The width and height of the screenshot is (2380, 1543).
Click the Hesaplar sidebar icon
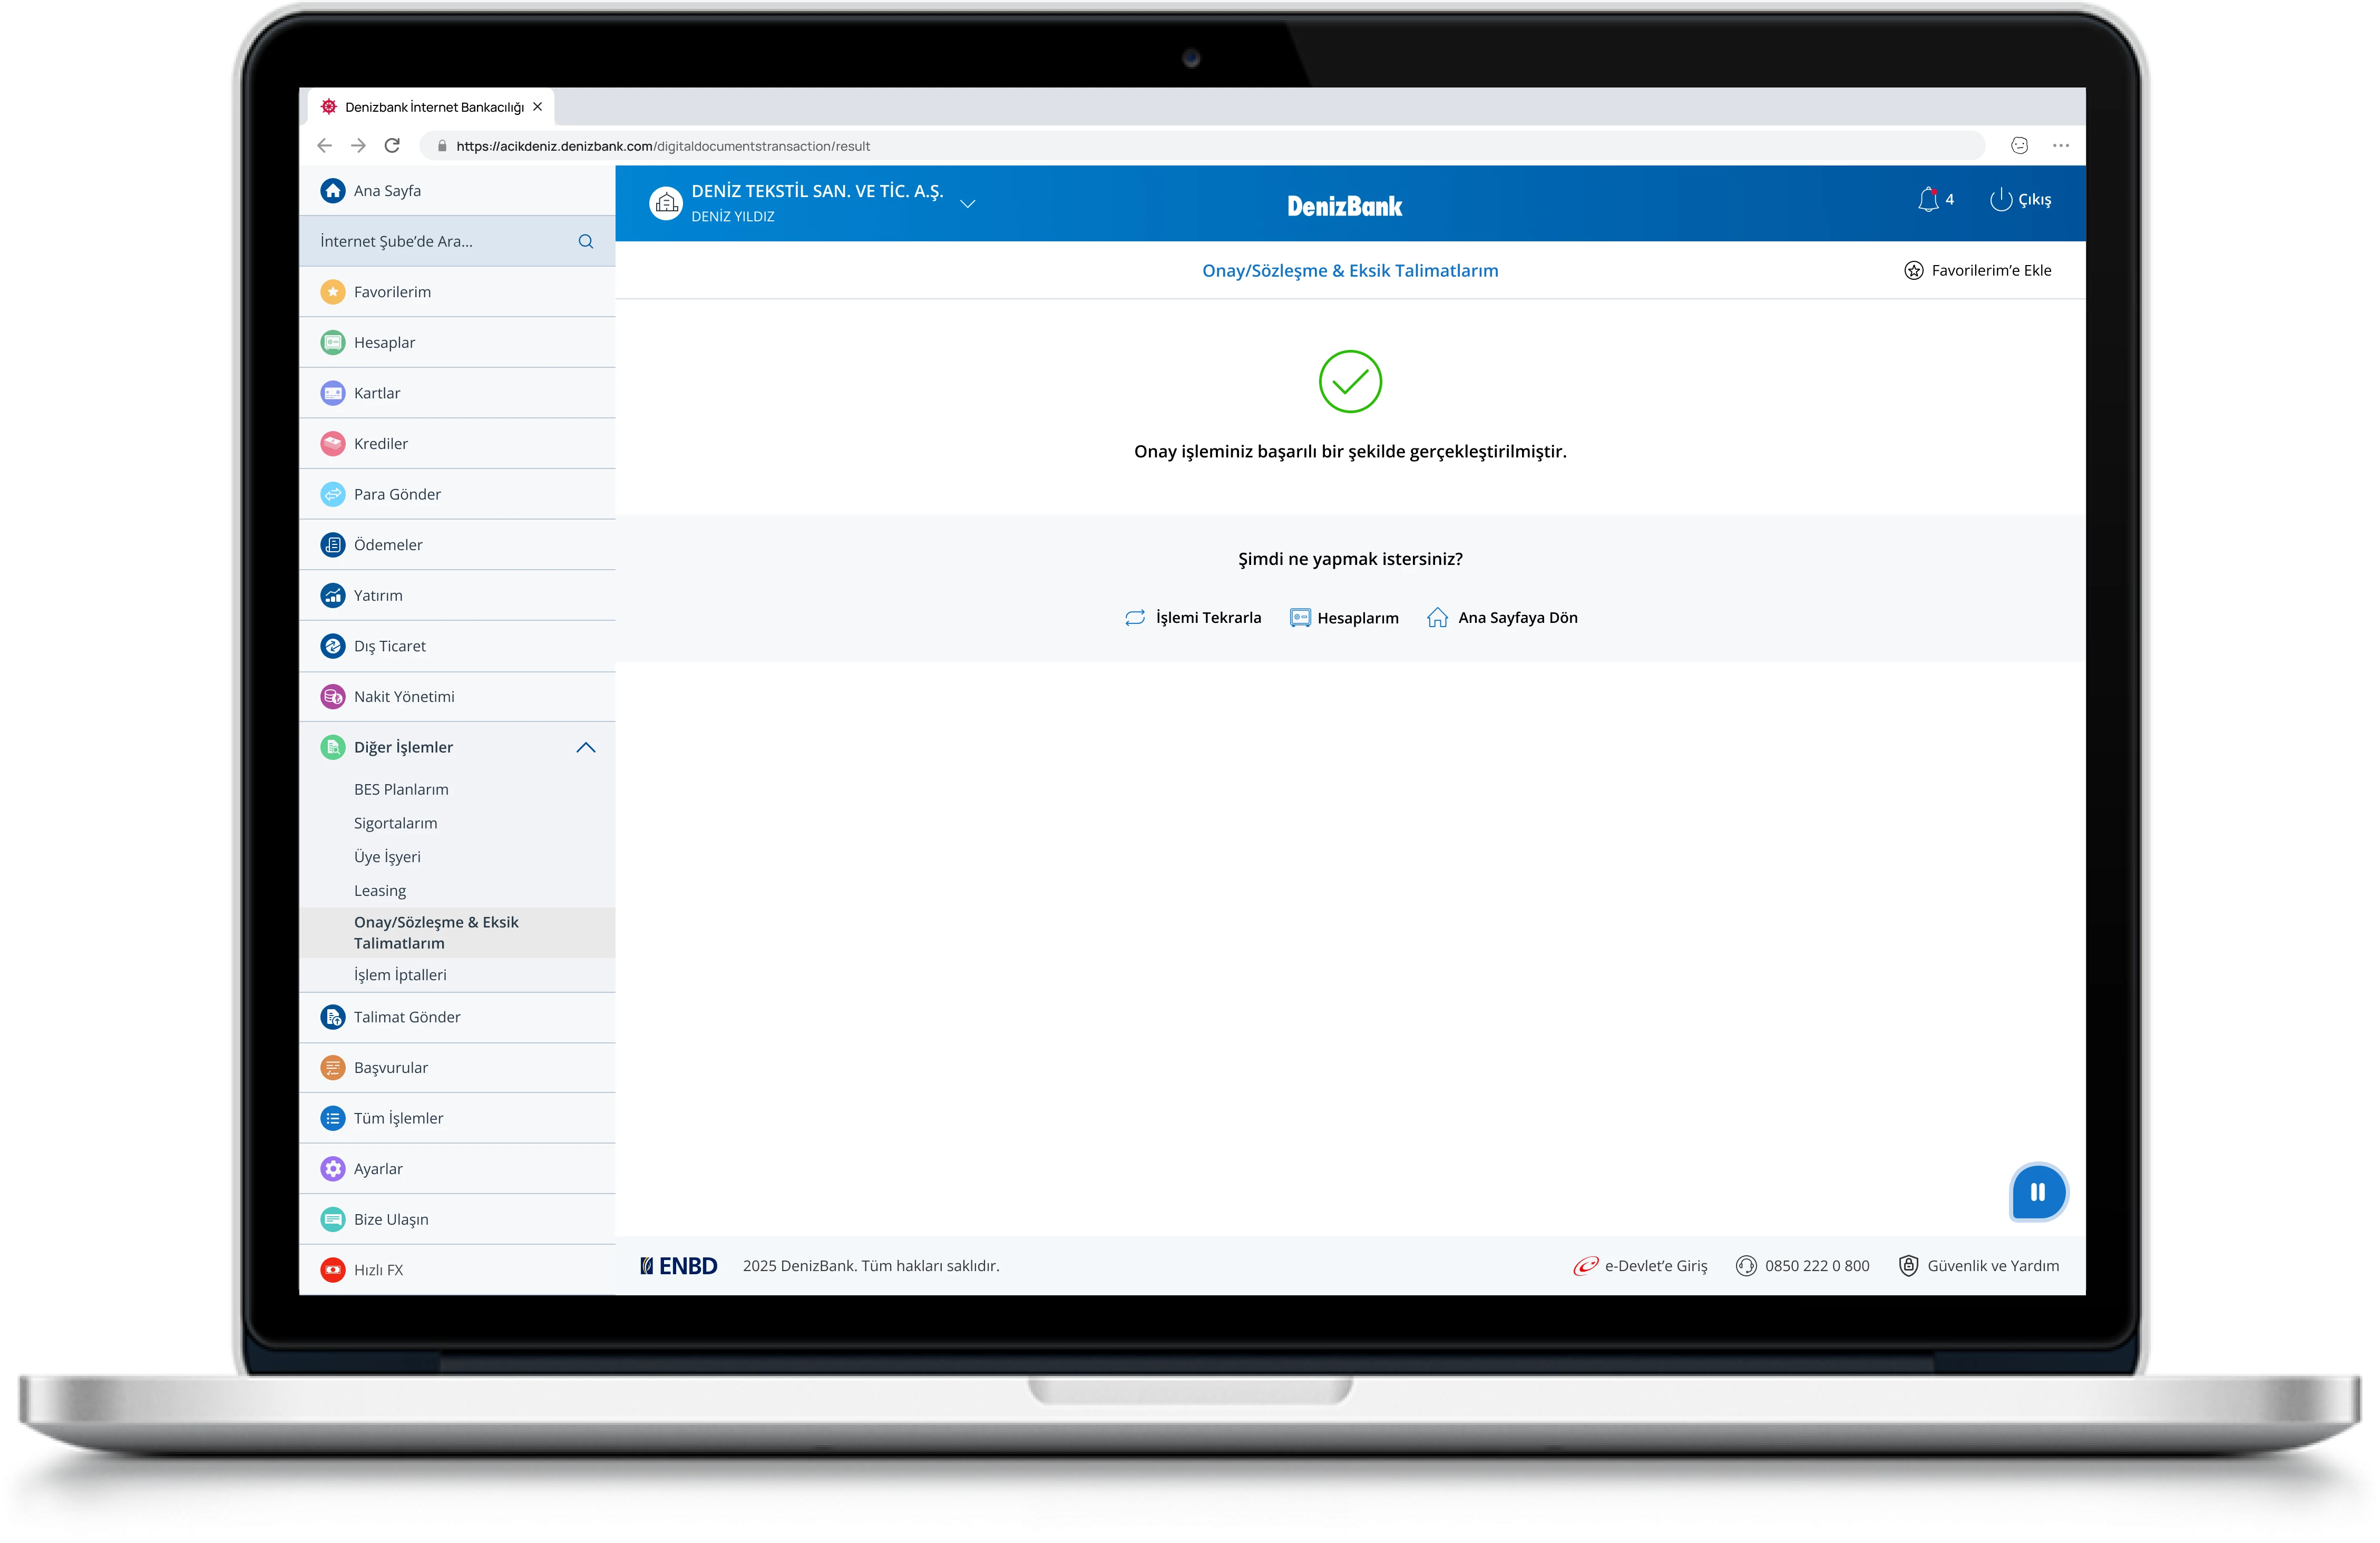tap(333, 343)
